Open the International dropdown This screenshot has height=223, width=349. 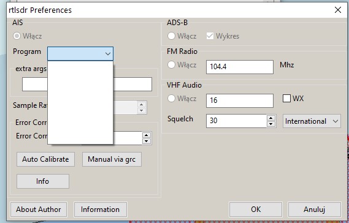pyautogui.click(x=312, y=121)
